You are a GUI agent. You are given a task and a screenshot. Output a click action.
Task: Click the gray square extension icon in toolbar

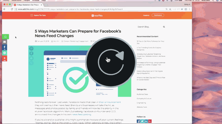[x=186, y=9]
